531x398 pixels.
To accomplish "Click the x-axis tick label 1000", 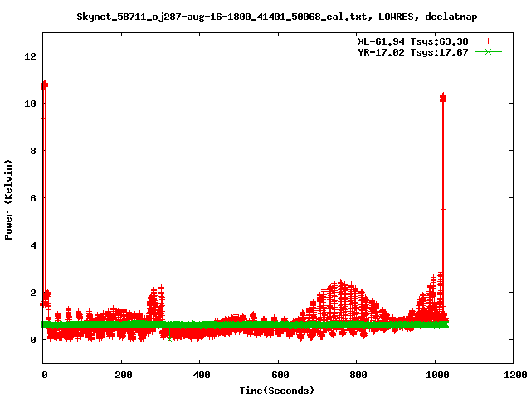I will click(x=437, y=375).
